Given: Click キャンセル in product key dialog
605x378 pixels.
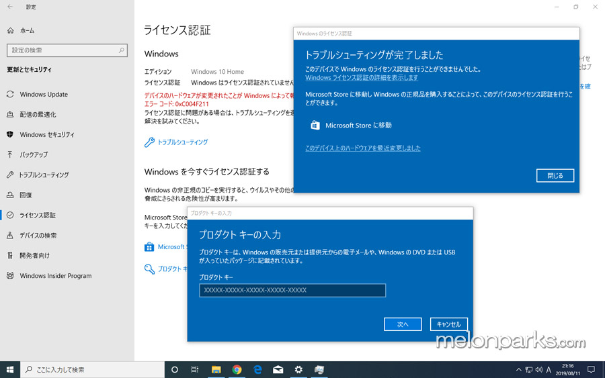Looking at the screenshot, I should [449, 324].
